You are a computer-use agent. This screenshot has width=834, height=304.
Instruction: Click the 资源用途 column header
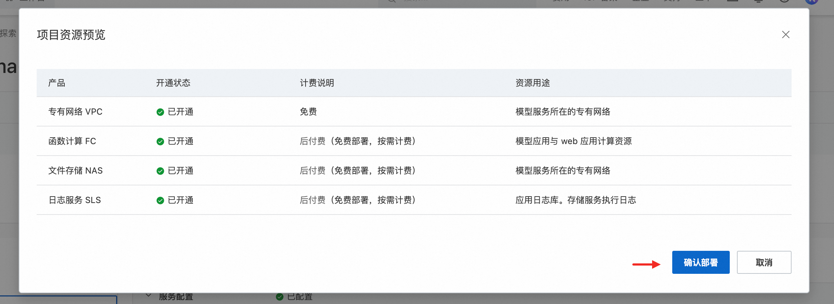[x=533, y=83]
